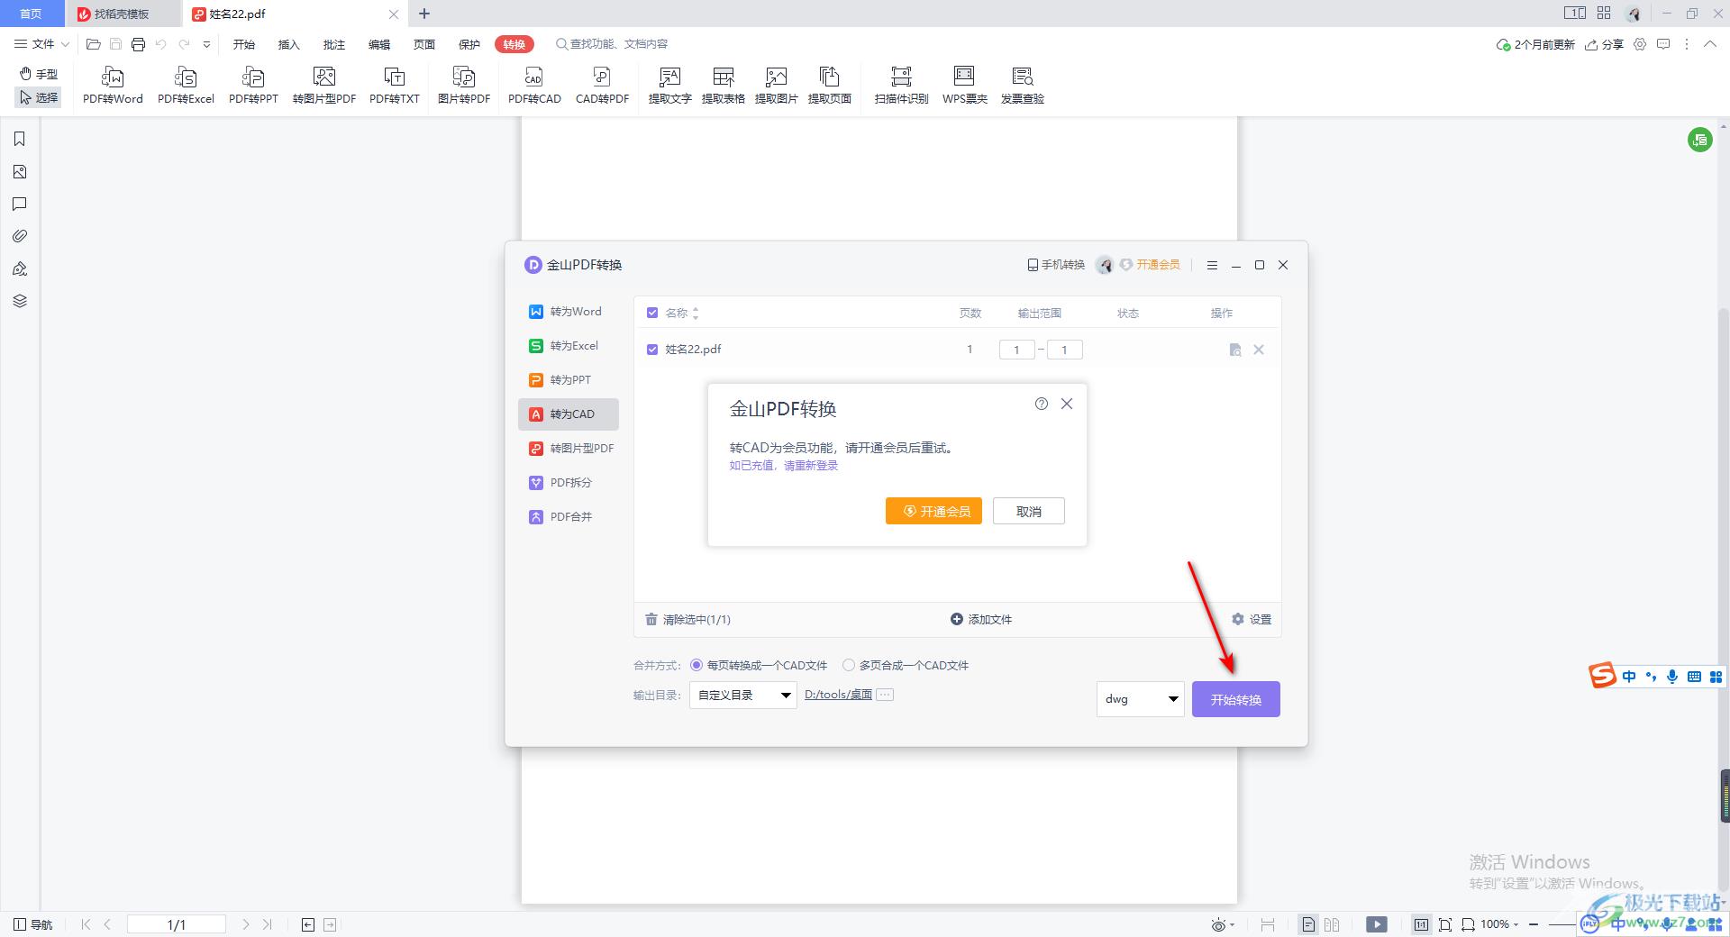This screenshot has width=1730, height=937.
Task: Switch to the 开始 ribbon tab
Action: [243, 44]
